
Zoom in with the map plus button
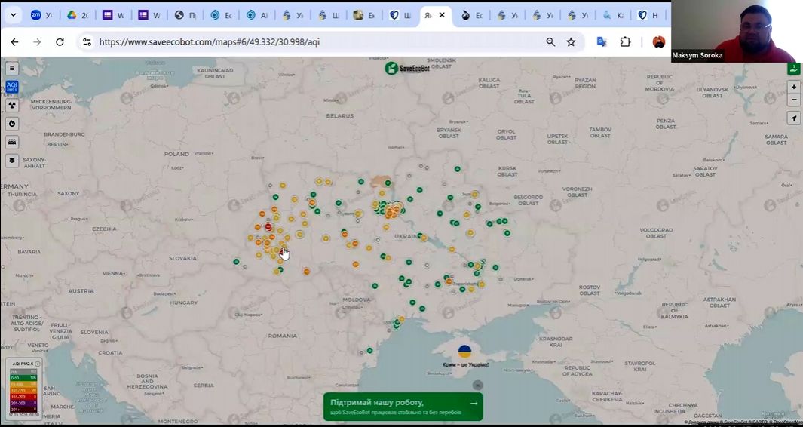(794, 87)
